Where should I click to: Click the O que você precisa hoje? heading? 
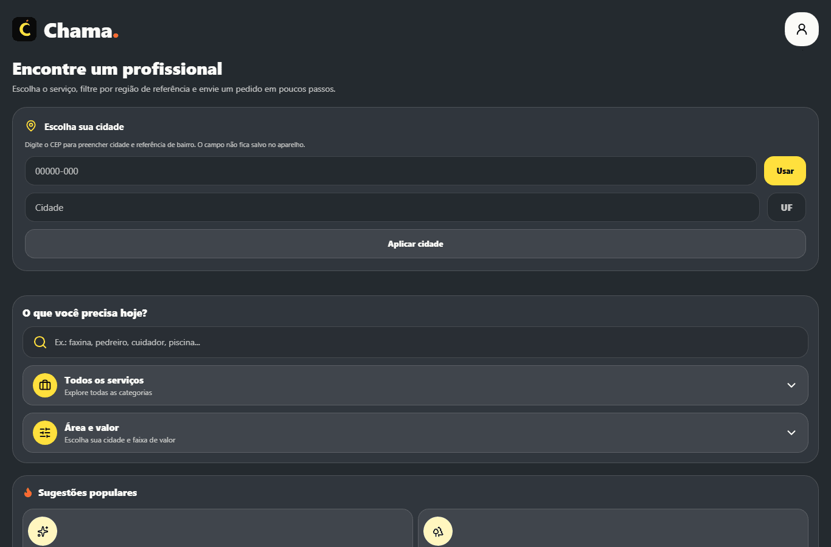pos(85,313)
